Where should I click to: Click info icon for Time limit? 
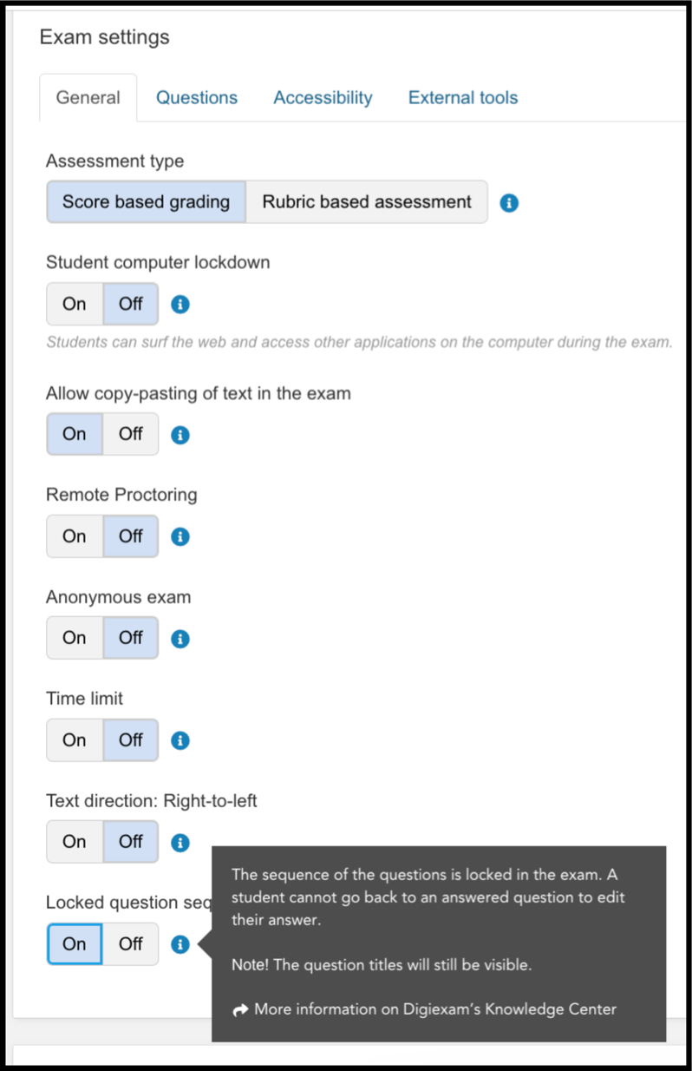tap(180, 741)
